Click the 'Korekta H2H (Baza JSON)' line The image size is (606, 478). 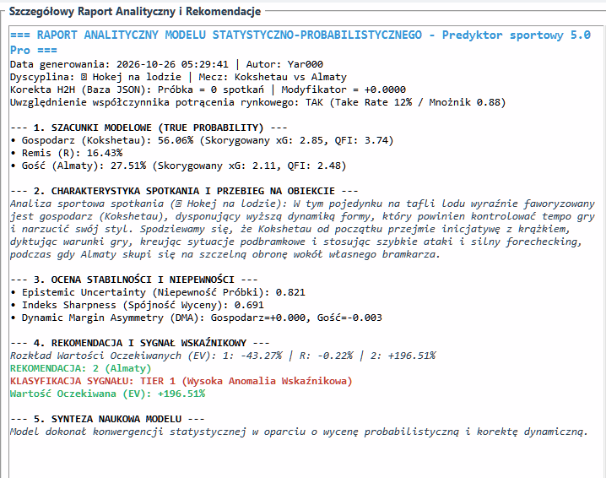click(208, 90)
